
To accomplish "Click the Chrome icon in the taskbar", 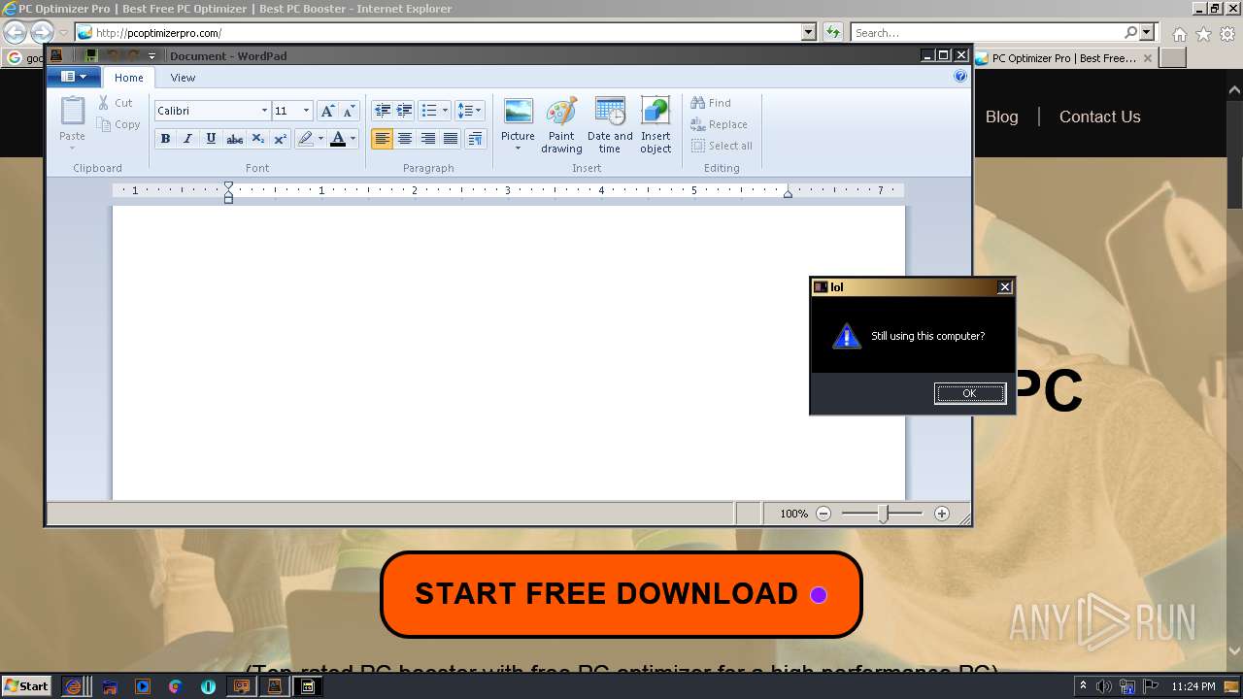I will point(175,686).
